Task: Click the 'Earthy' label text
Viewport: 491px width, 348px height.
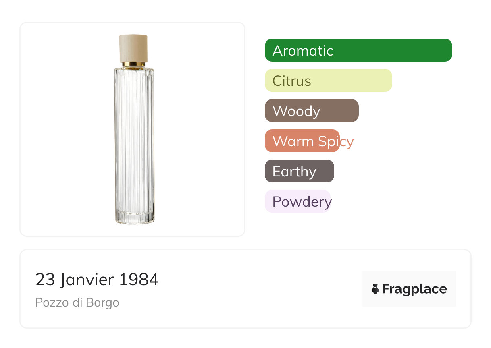Action: click(x=294, y=172)
